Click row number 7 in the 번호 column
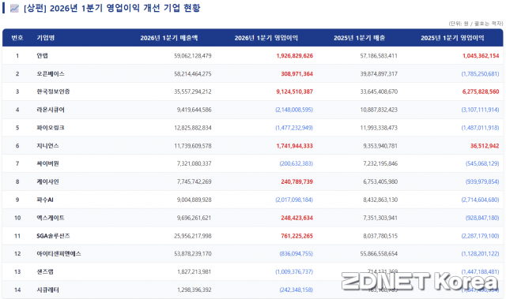 pyautogui.click(x=17, y=163)
